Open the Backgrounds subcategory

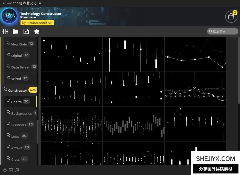pos(21,113)
